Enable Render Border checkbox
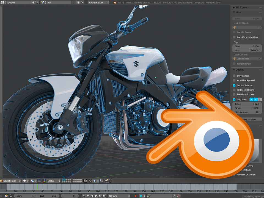 [234, 64]
